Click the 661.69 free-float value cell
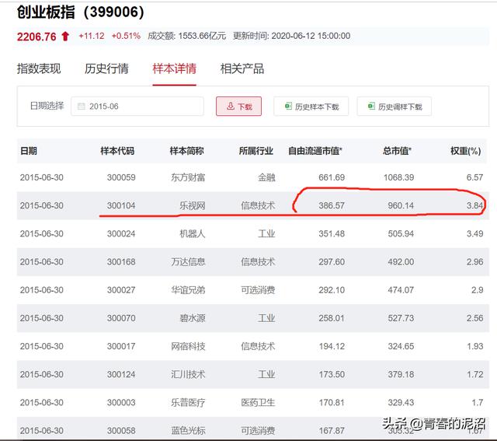497x441 pixels. click(x=332, y=177)
